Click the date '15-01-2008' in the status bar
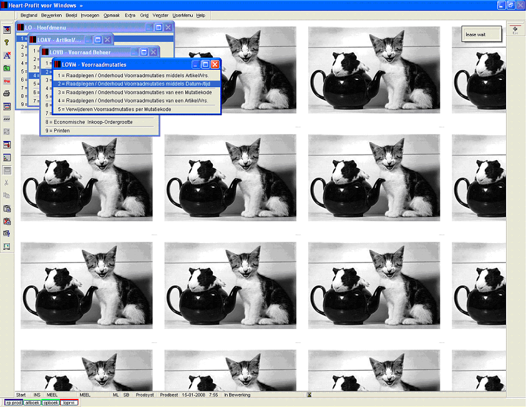This screenshot has height=407, width=526. click(193, 395)
